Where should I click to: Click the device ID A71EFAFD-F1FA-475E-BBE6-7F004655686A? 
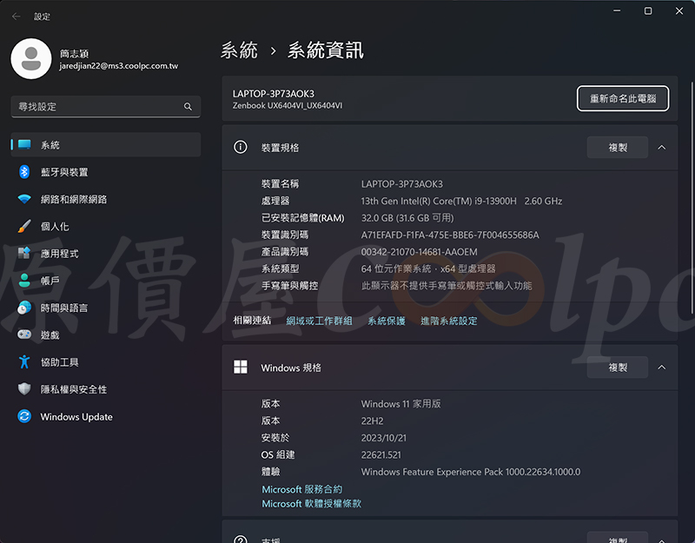coord(450,235)
